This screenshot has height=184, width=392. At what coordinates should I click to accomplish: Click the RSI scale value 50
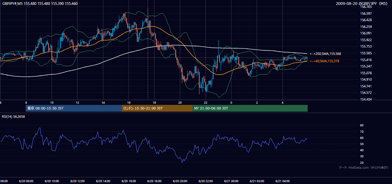point(362,144)
